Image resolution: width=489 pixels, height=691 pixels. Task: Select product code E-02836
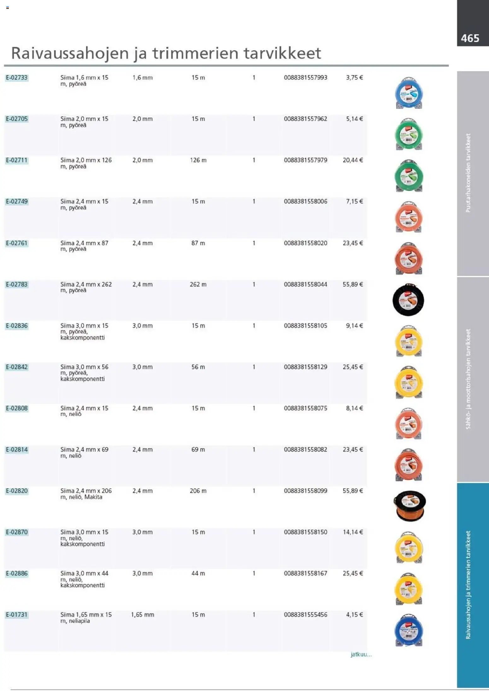coord(17,325)
